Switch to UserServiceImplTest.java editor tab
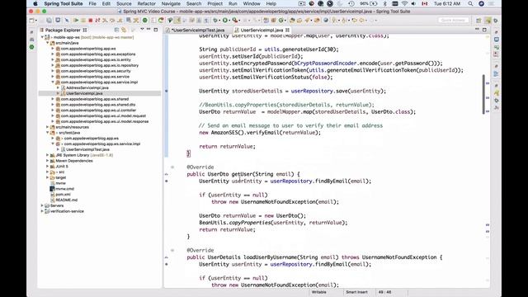The image size is (528, 297). [x=198, y=30]
